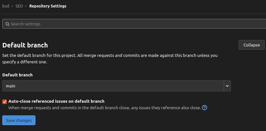Go to the bud breadcrumb
The height and width of the screenshot is (131, 266).
coord(6,6)
